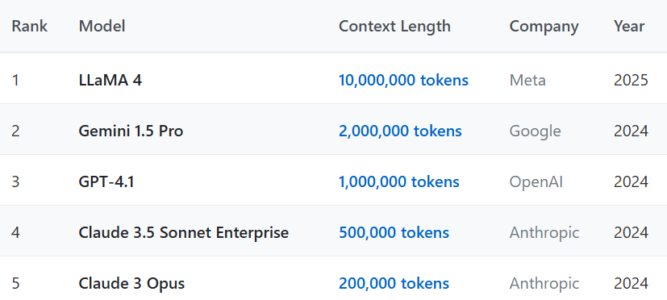The height and width of the screenshot is (300, 667).
Task: Click the 10,000,000 tokens value
Action: [x=403, y=80]
